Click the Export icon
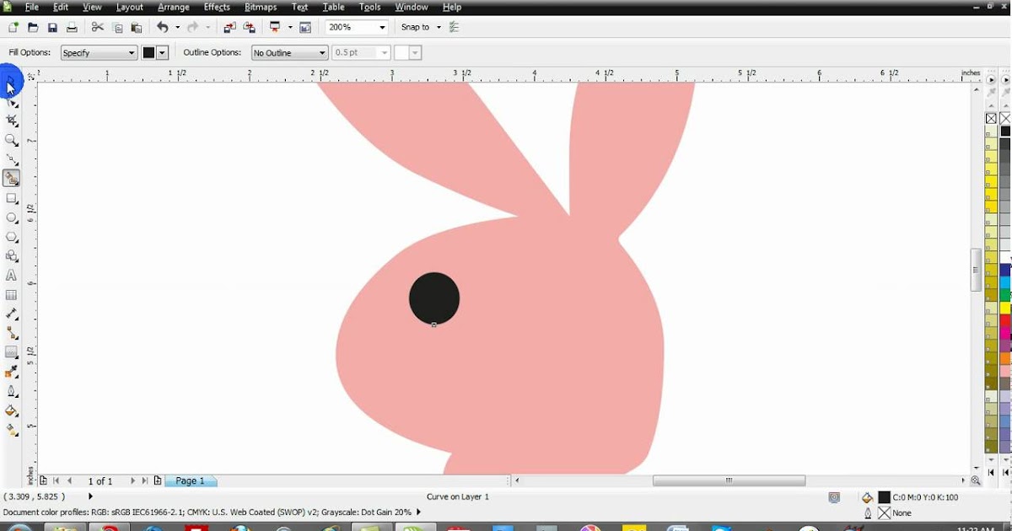 pos(249,28)
